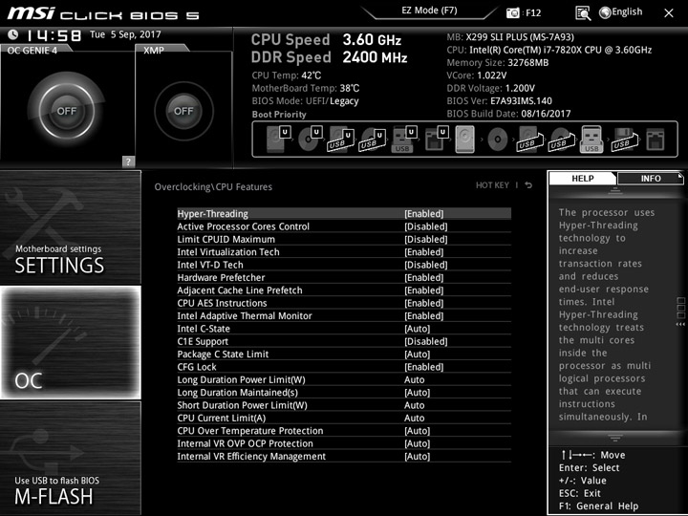
Task: Select the OC GENIE 4 tab label
Action: point(32,50)
